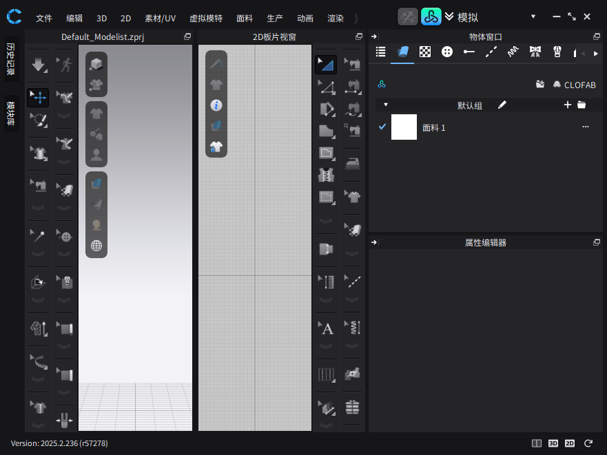Screen dimensions: 607x455
Task: Toggle the info icon in 2D viewport
Action: point(216,105)
